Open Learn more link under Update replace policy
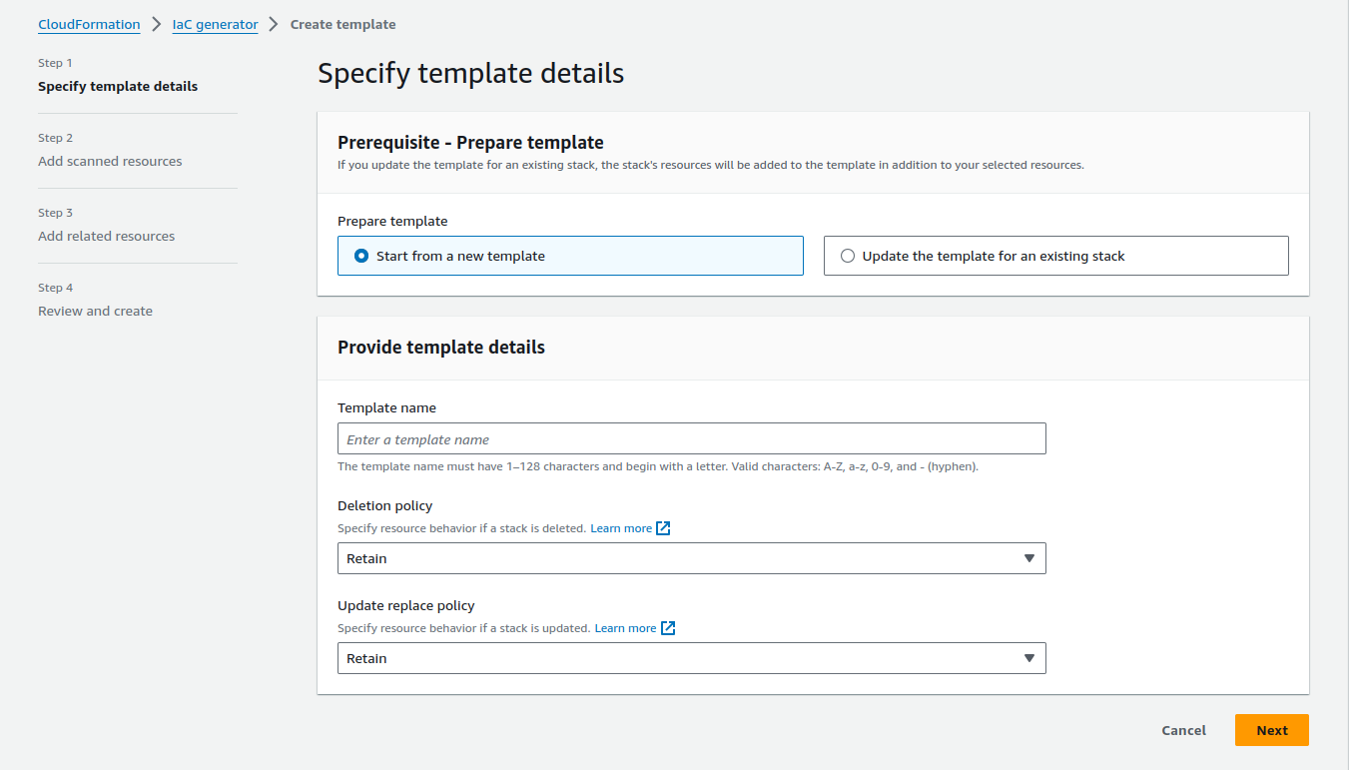 (625, 628)
